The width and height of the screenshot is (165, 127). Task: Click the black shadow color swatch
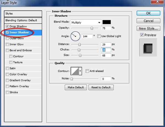pyautogui.click(x=106, y=22)
